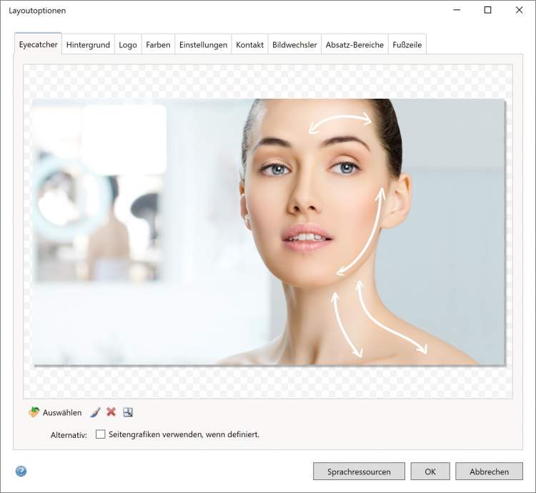536x493 pixels.
Task: Click the Auswählen image picker icon
Action: (34, 413)
